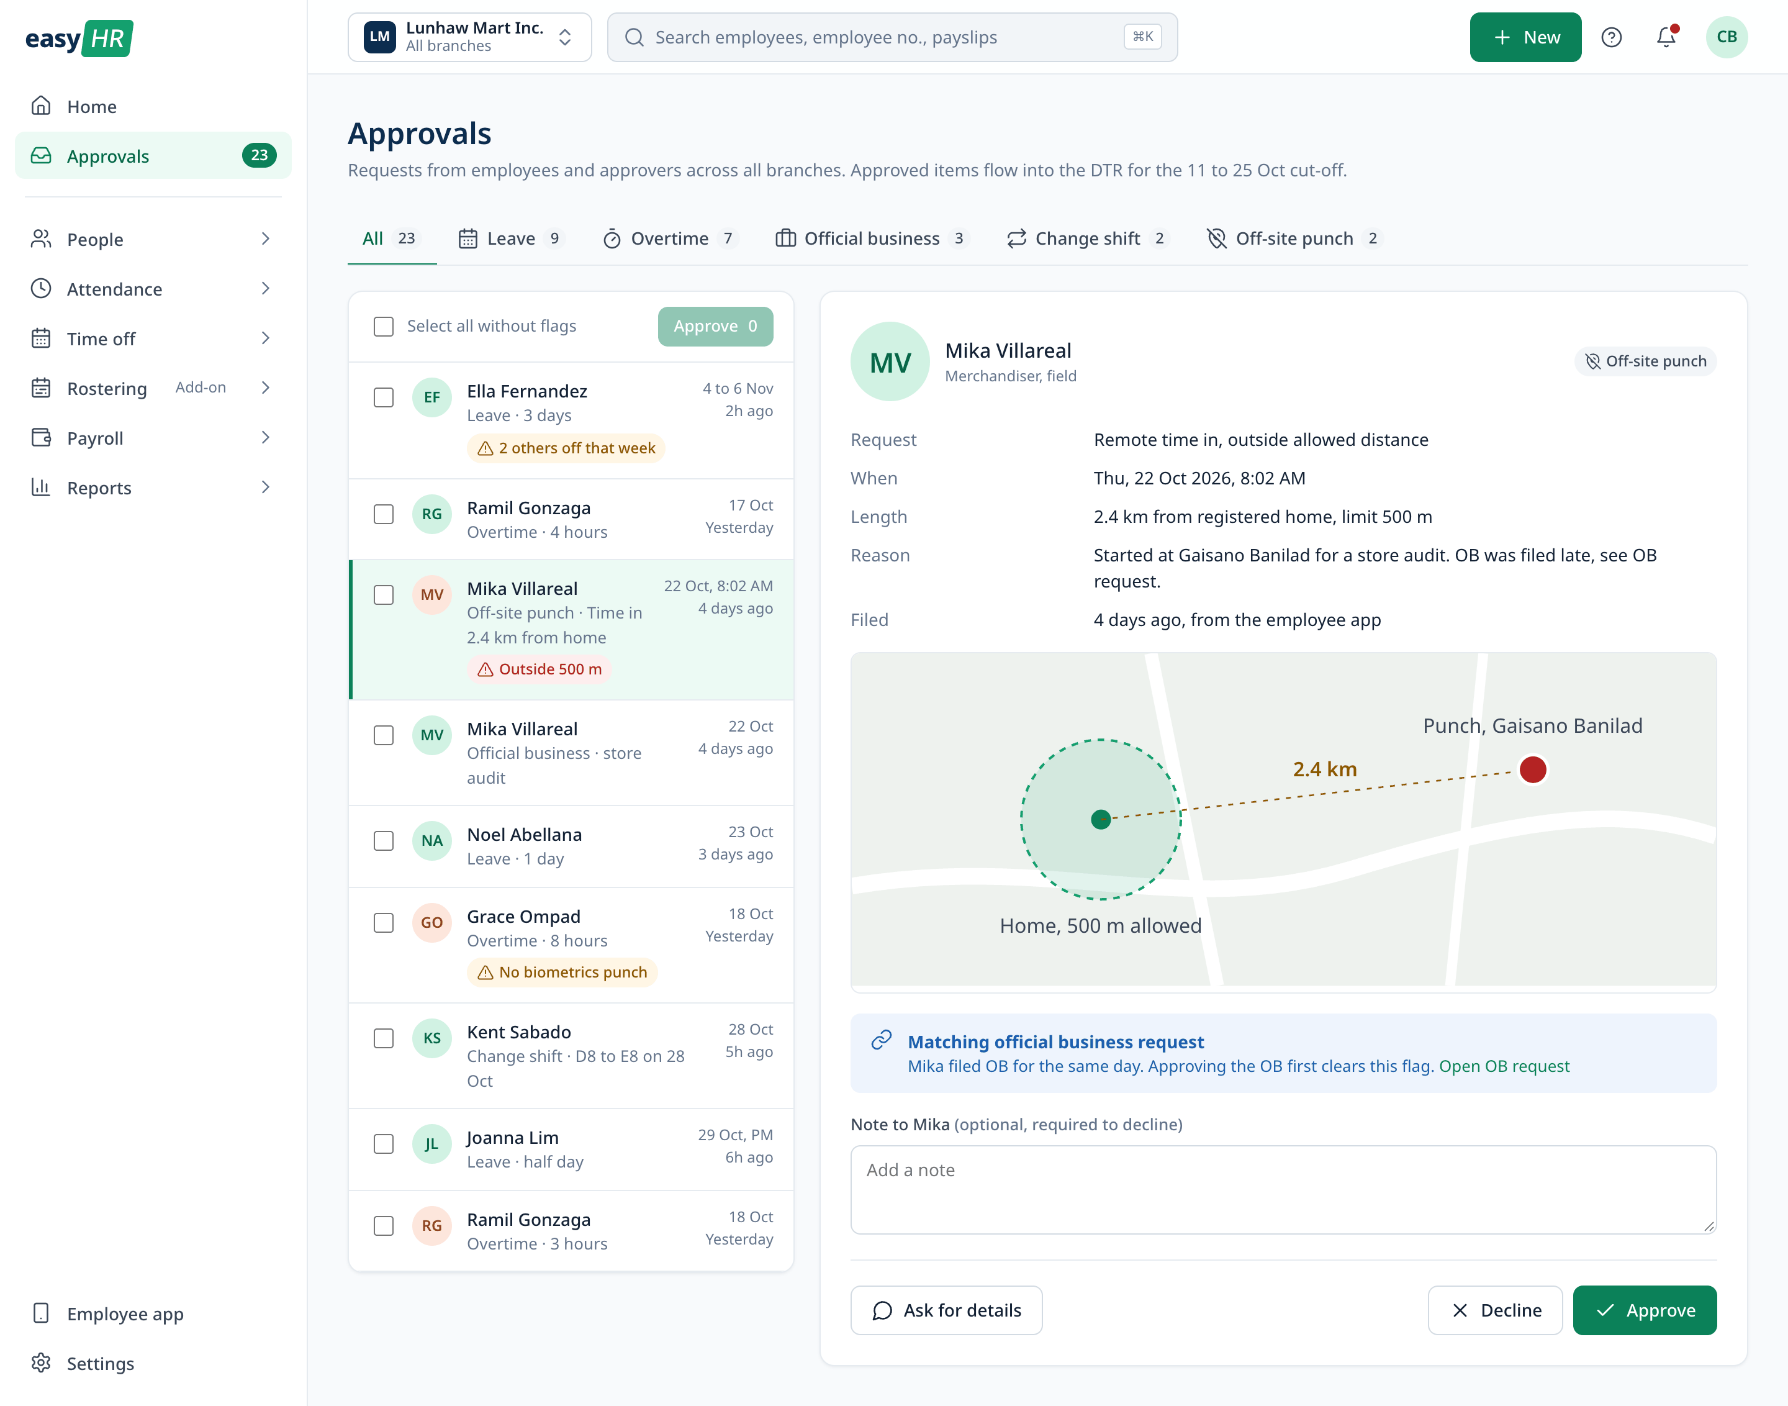Open the help question-mark icon

tap(1611, 37)
